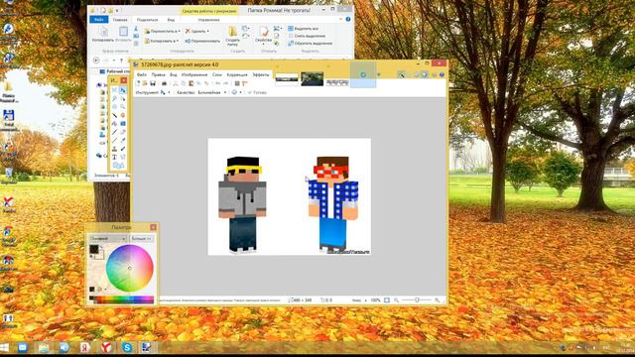The image size is (635, 357).
Task: Switch to Поделиться tab in Explorer ribbon
Action: (x=147, y=20)
